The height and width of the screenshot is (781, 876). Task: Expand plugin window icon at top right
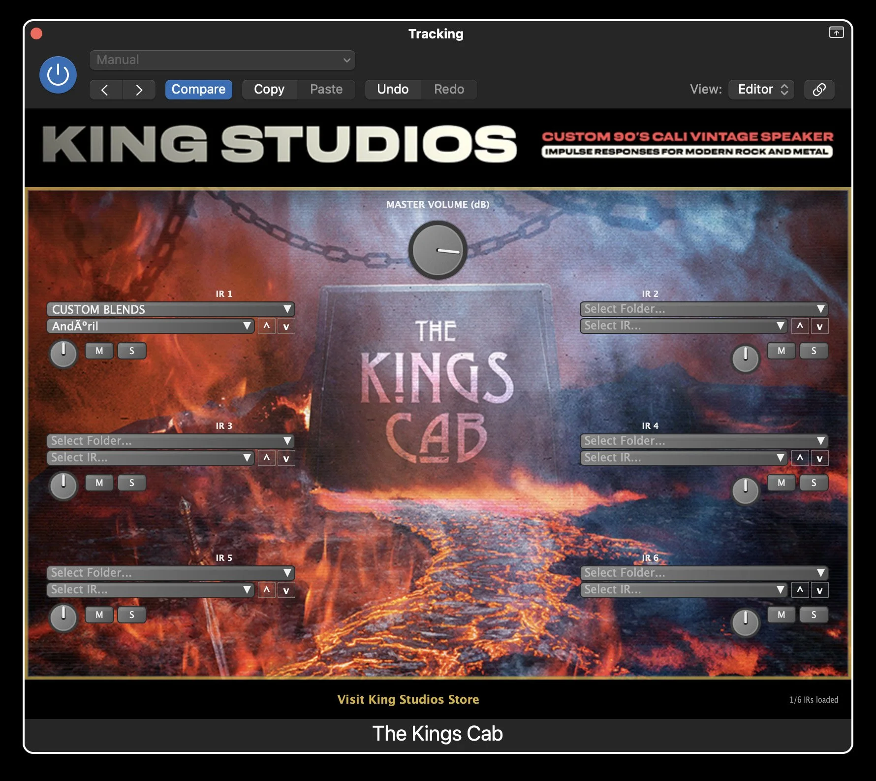coord(836,33)
